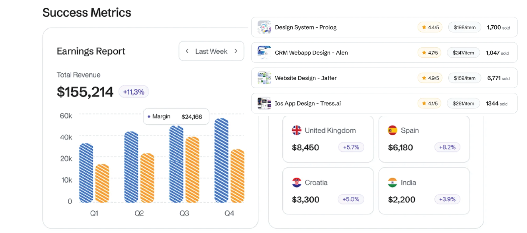Click the United Kingdom flag icon
Viewport: 527px width, 233px height.
coord(296,130)
